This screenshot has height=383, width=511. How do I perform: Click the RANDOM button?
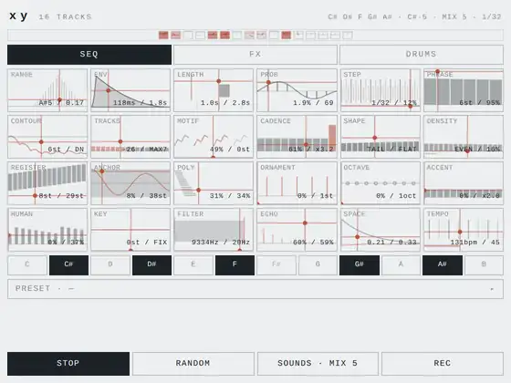pyautogui.click(x=193, y=364)
